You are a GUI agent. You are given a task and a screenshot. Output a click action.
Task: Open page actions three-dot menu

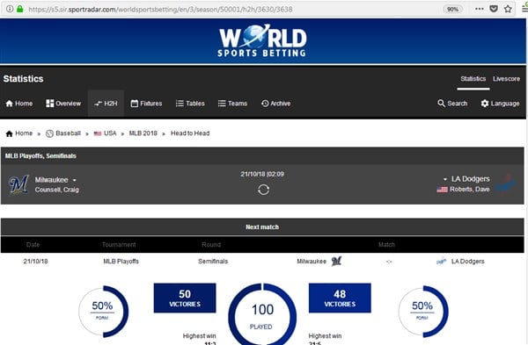[x=480, y=9]
